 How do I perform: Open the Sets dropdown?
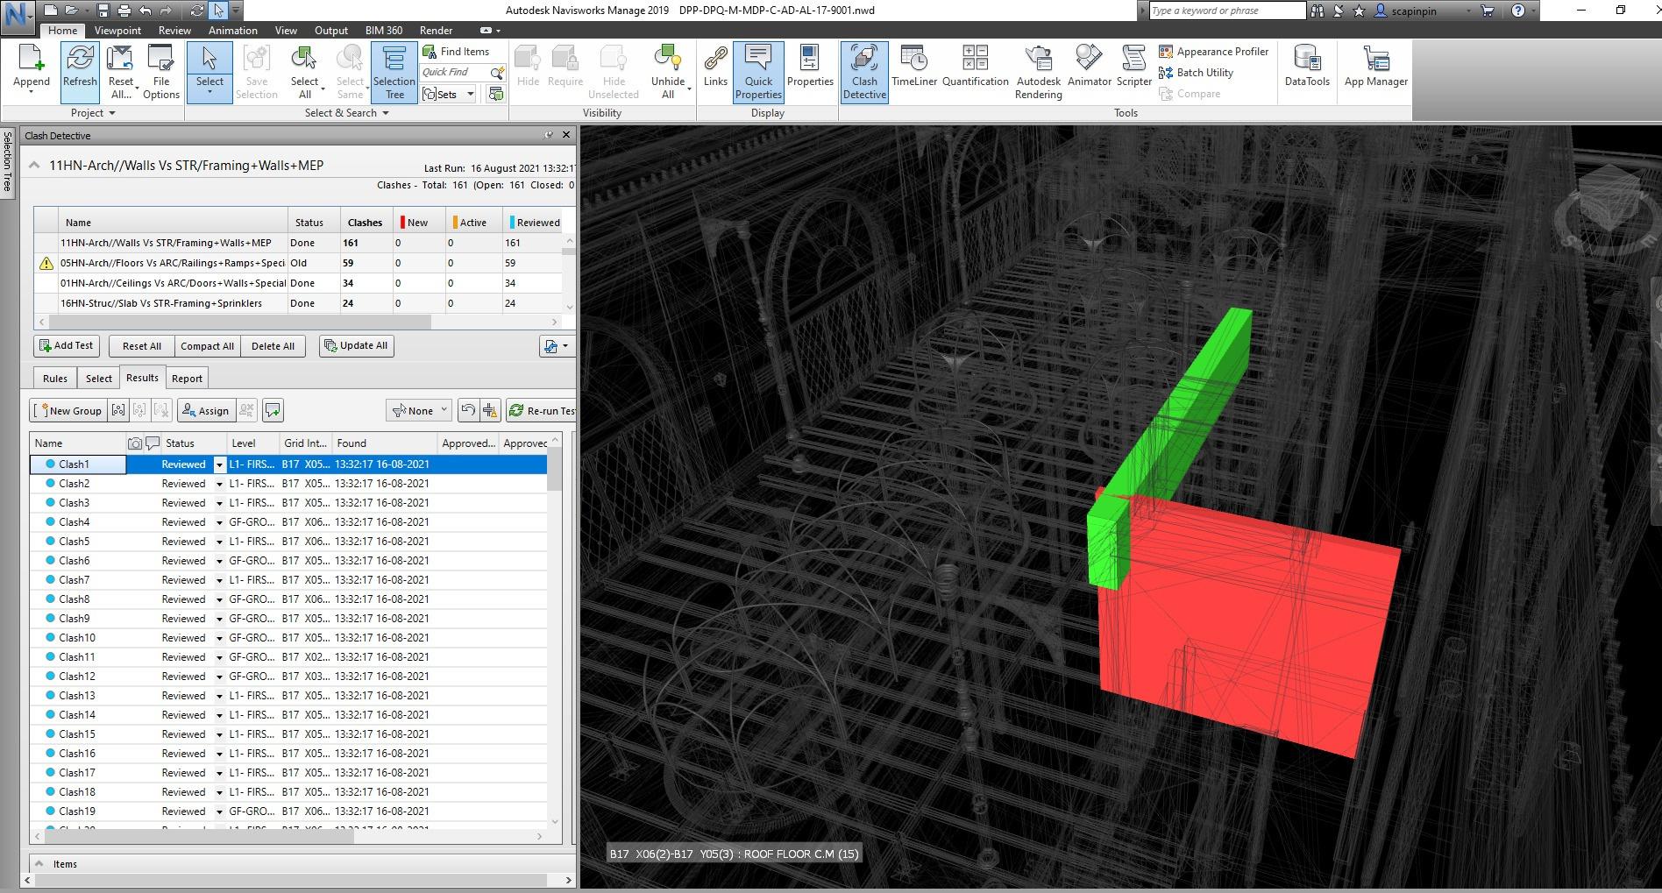449,94
